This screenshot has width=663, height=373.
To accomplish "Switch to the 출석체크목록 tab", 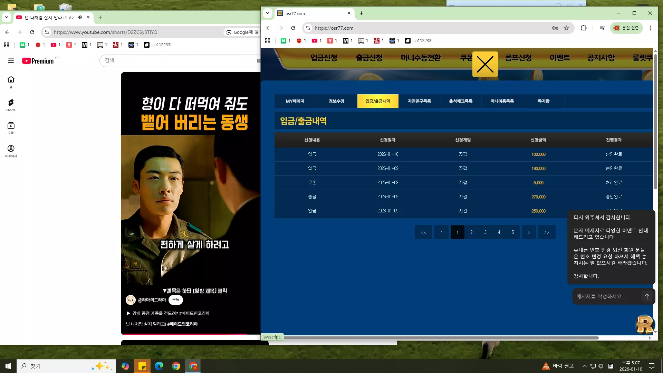I will click(x=461, y=101).
